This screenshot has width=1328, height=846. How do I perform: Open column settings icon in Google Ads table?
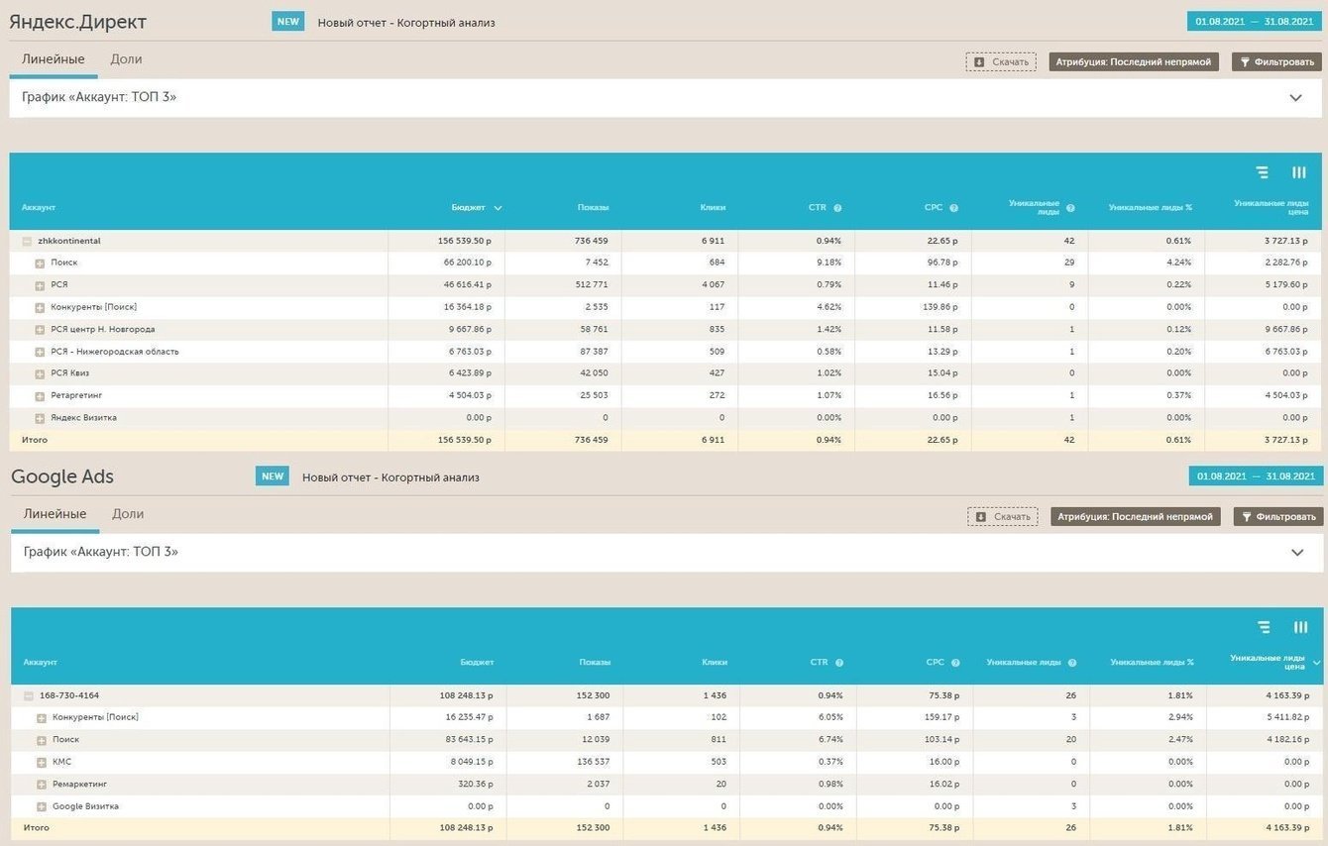(x=1301, y=627)
